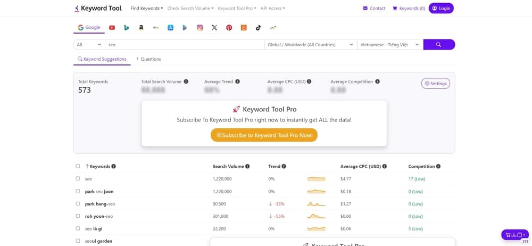Expand the Find Keywords menu
This screenshot has height=246, width=532.
pos(147,8)
